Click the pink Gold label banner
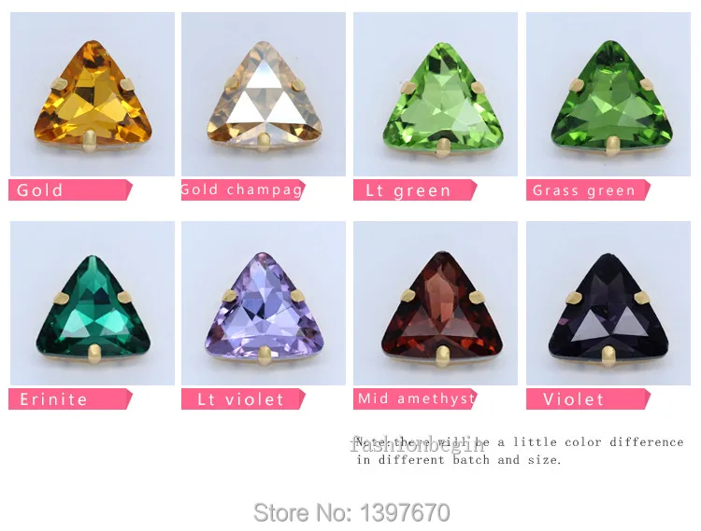This screenshot has width=701, height=531. coord(70,190)
